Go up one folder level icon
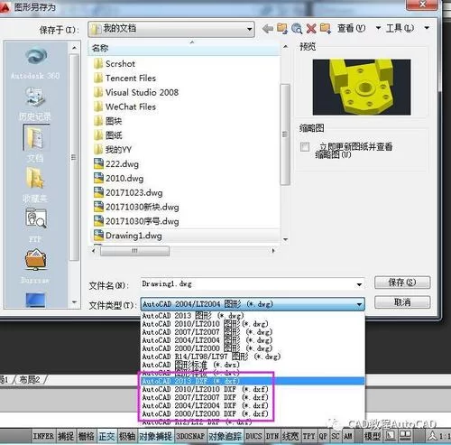The width and height of the screenshot is (451, 445). [282, 29]
